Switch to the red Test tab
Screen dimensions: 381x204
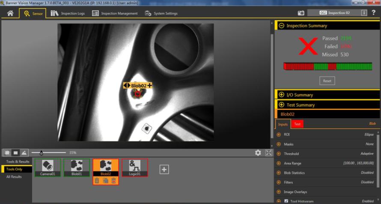coord(297,124)
